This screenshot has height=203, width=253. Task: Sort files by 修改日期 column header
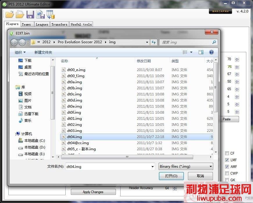coord(152,61)
